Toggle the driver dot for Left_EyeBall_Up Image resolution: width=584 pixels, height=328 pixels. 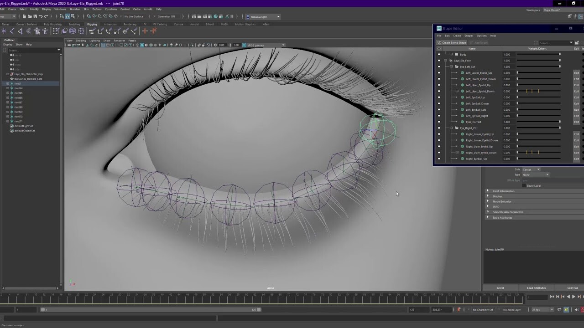pyautogui.click(x=439, y=97)
